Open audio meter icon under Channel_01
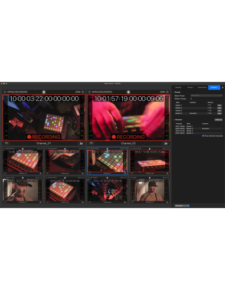Image resolution: width=225 pixels, height=290 pixels. click(81, 143)
